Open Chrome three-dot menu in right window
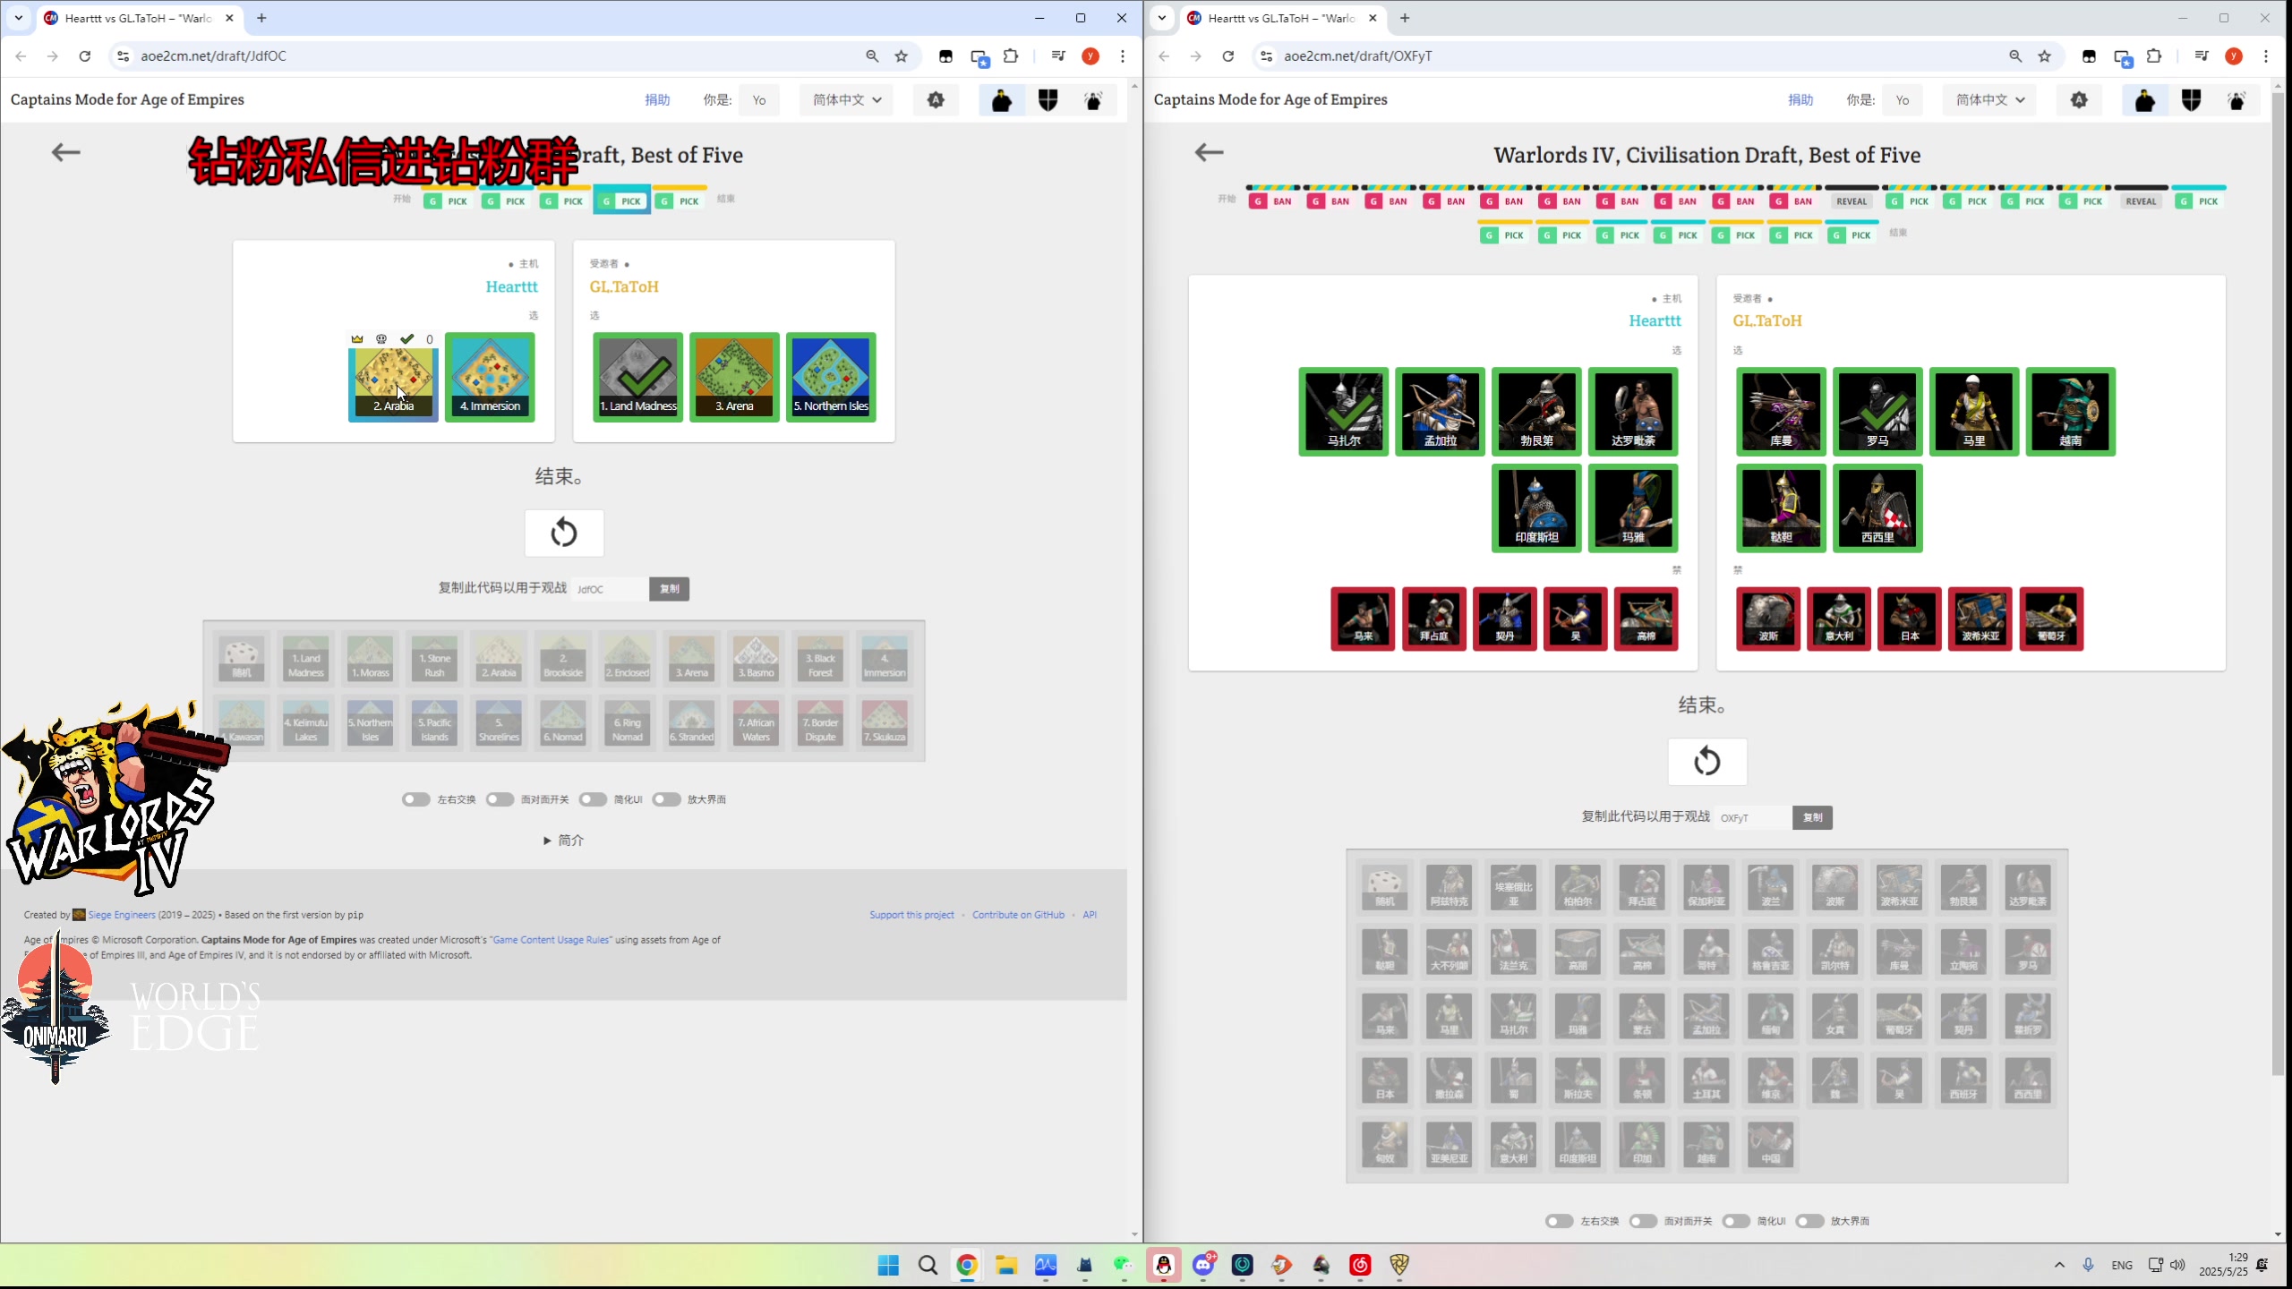 2266,56
